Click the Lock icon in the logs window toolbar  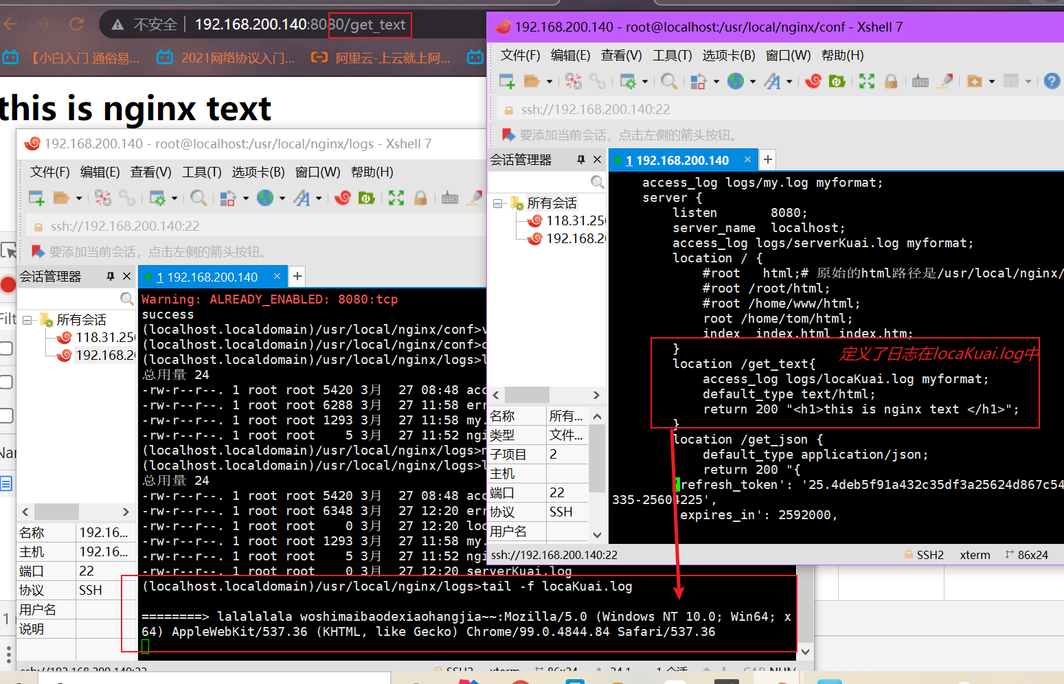click(420, 198)
